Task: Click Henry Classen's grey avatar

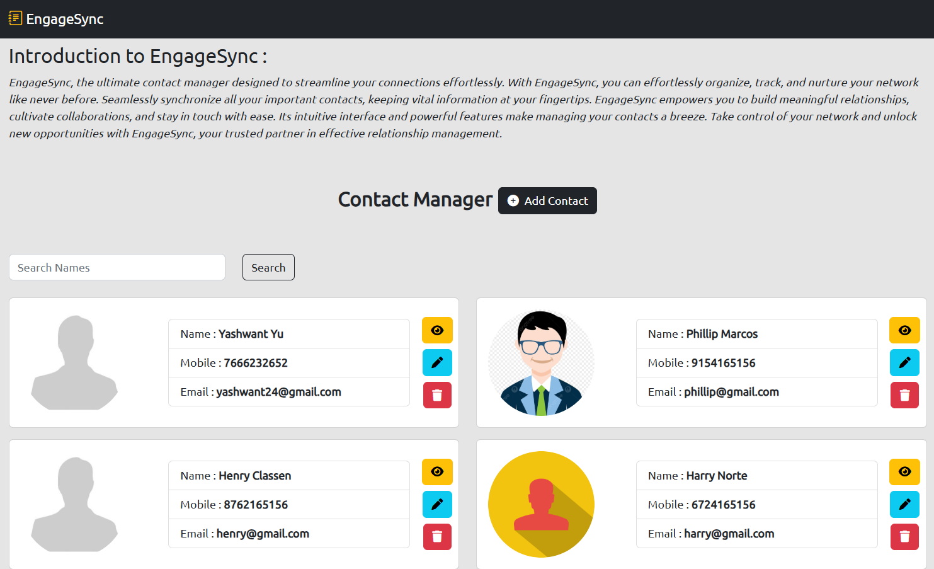Action: (75, 504)
